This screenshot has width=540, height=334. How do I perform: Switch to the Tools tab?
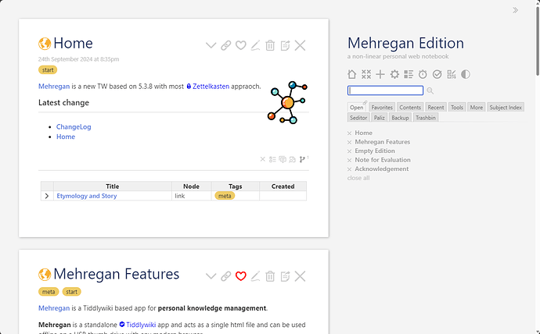coord(457,108)
